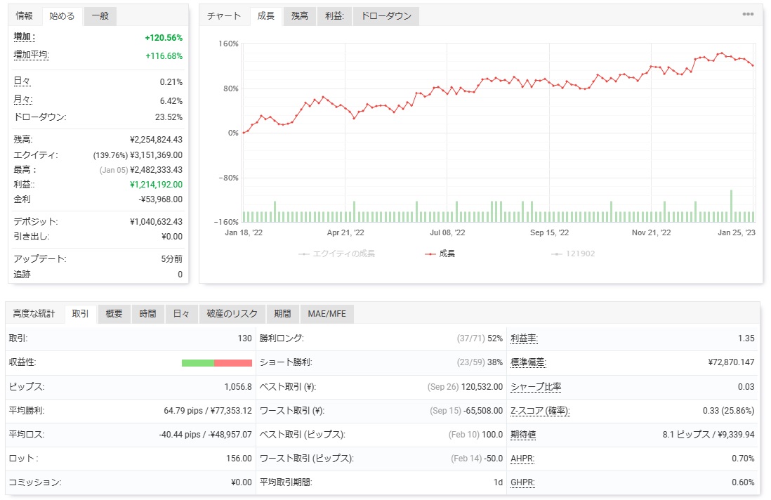Image resolution: width=771 pixels, height=500 pixels.
Task: Click the -¥53,968.00 interest value
Action: [161, 199]
